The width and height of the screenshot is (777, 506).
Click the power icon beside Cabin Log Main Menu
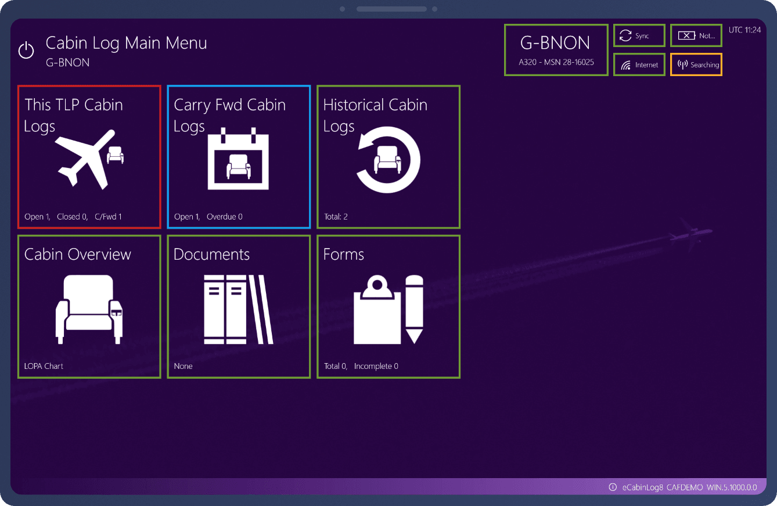pyautogui.click(x=26, y=51)
